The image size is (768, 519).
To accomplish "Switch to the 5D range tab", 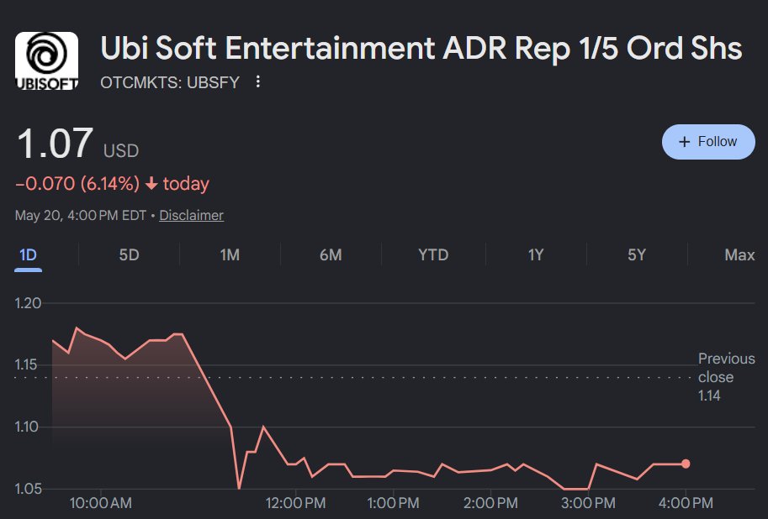I will (130, 254).
